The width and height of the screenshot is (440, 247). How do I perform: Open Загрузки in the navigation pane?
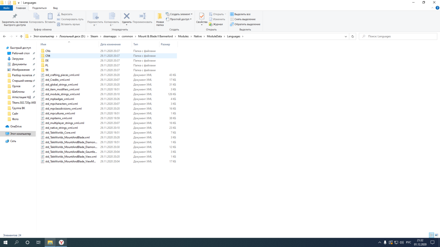[x=18, y=59]
